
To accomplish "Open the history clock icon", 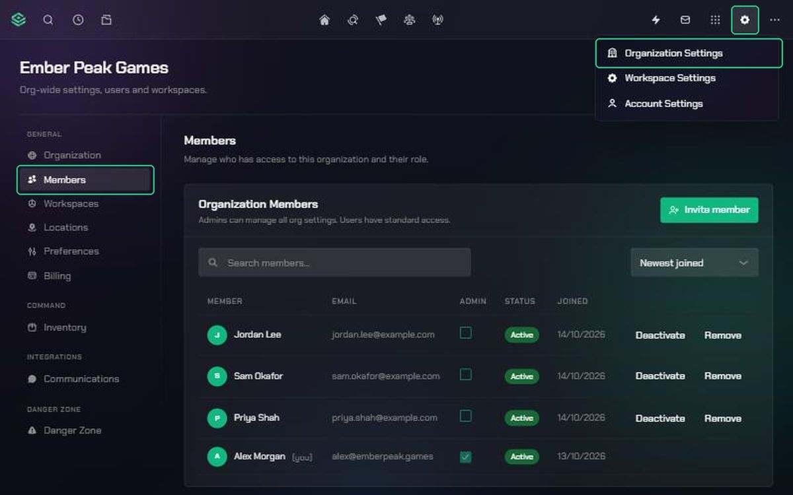I will coord(78,20).
